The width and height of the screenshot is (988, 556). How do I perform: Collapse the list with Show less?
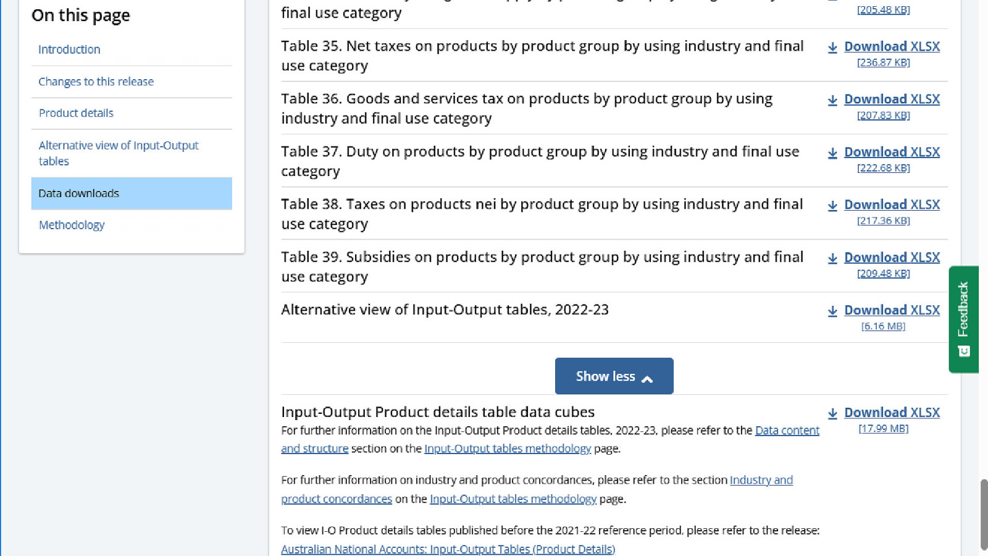614,376
